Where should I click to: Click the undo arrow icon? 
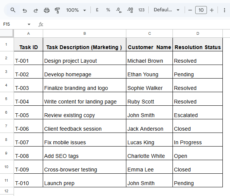coord(25,10)
